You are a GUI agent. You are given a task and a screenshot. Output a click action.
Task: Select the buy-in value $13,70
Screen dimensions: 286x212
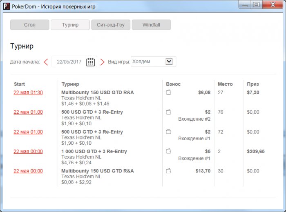[203, 171]
